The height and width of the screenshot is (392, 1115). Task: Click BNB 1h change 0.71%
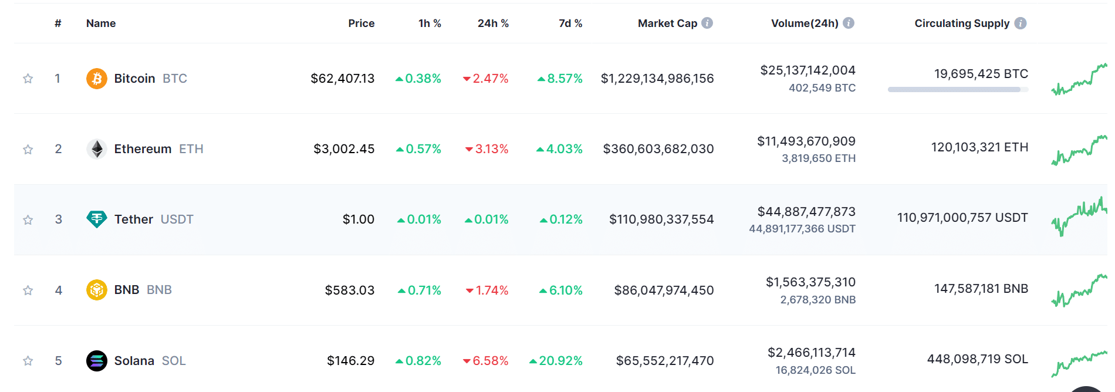[x=420, y=290]
